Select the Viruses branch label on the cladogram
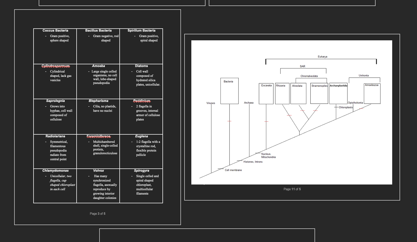 click(211, 103)
